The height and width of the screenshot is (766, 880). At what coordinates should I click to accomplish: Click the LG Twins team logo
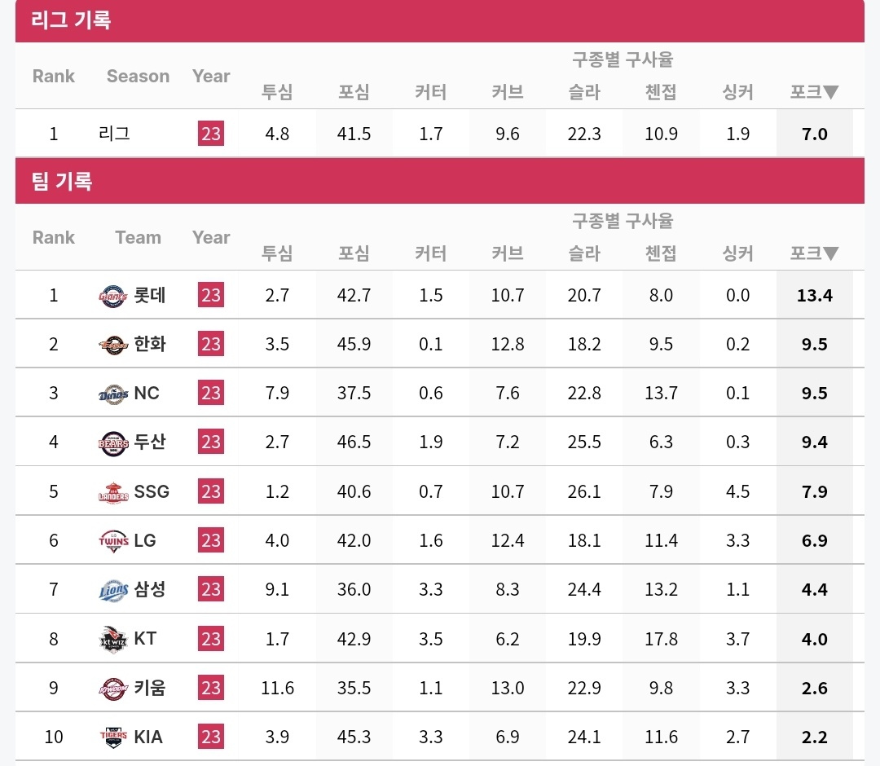[113, 541]
